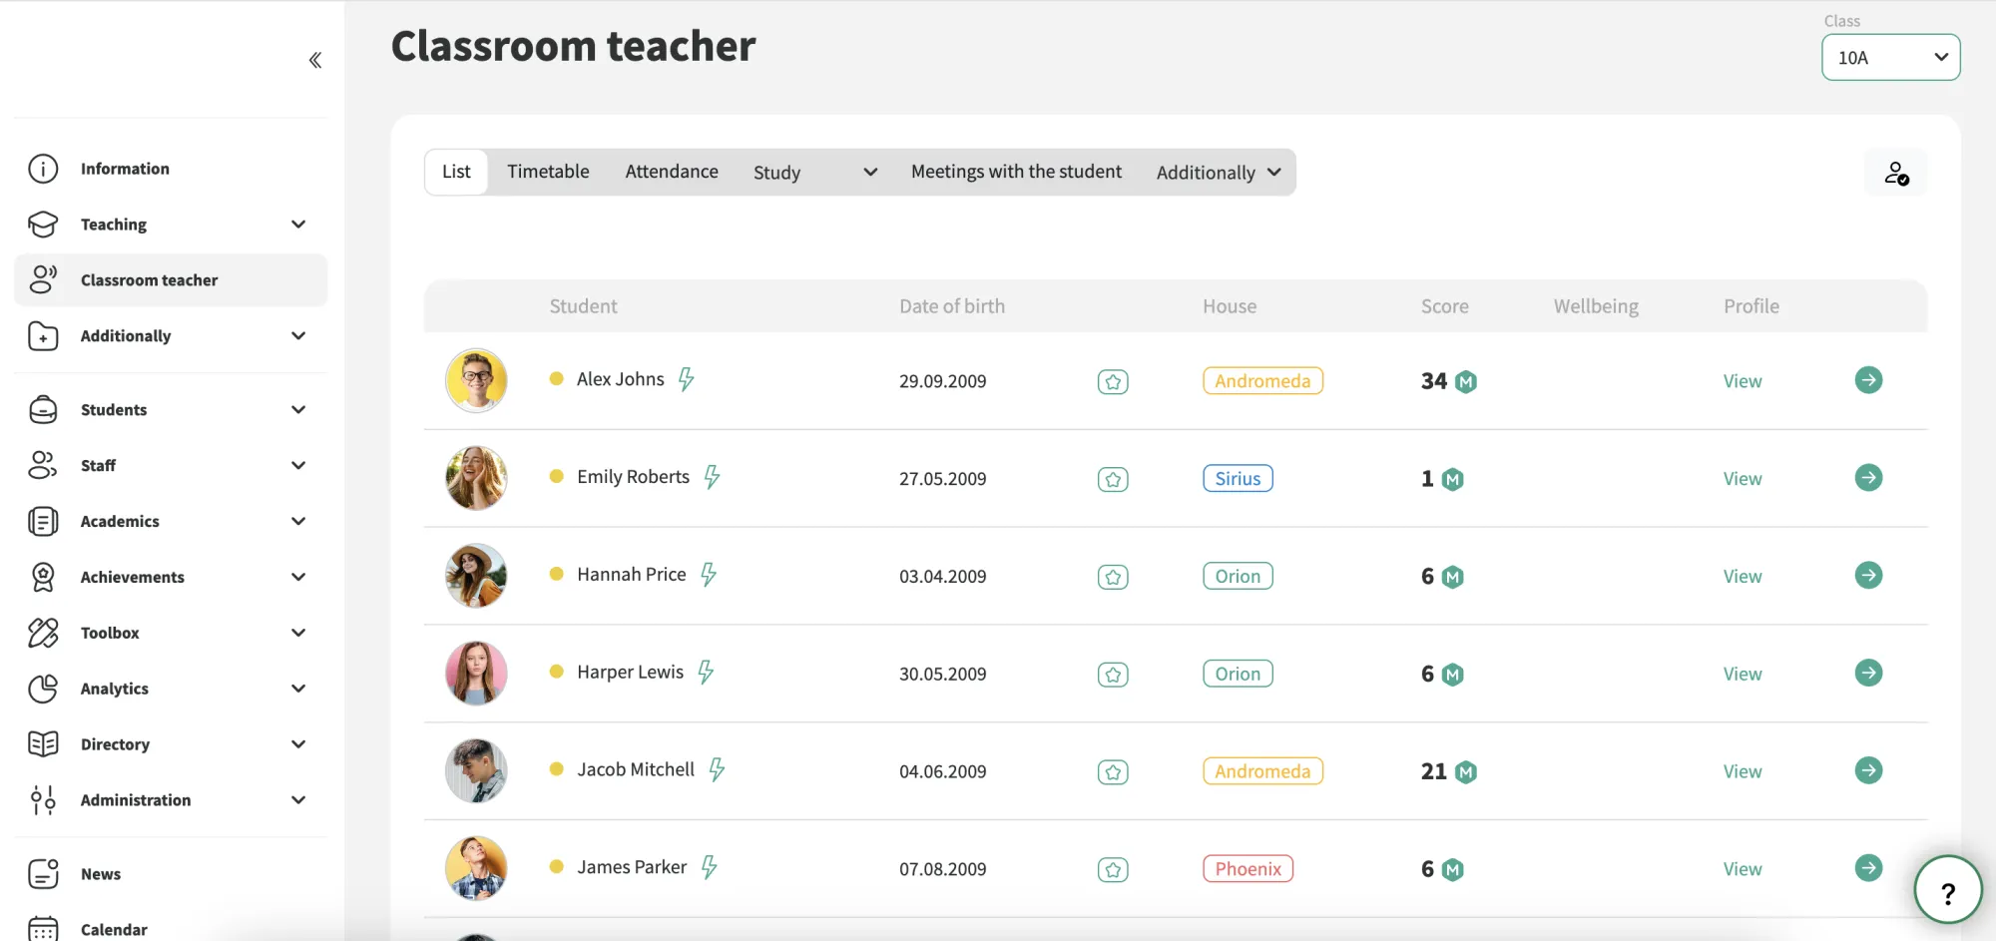Click Jacob Mitchell profile photo
Viewport: 1996px width, 941px height.
[x=476, y=770]
